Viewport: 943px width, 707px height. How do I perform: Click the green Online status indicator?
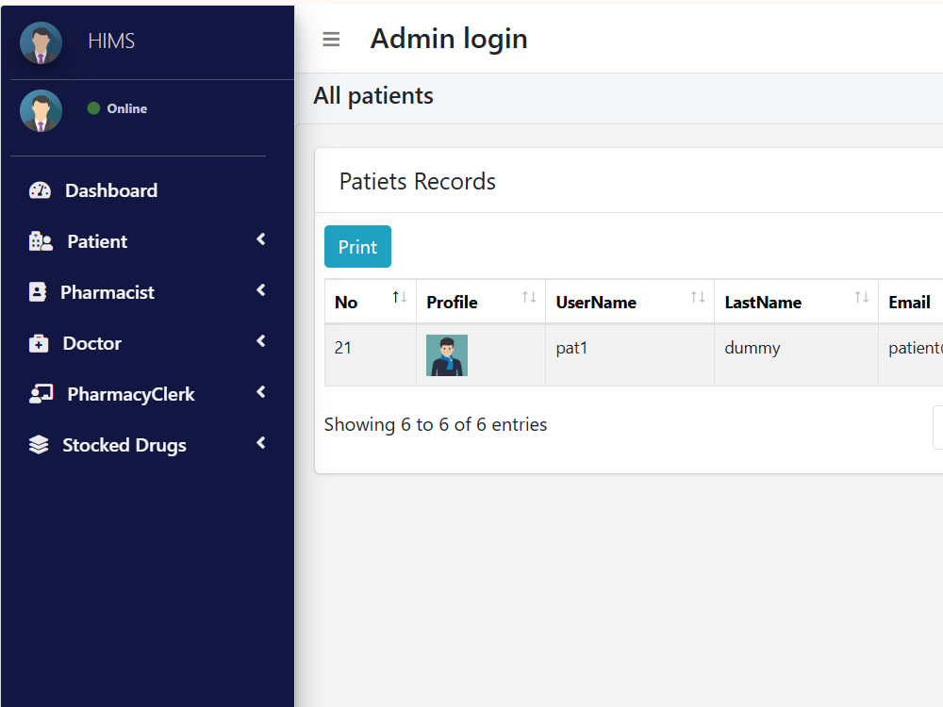tap(93, 108)
